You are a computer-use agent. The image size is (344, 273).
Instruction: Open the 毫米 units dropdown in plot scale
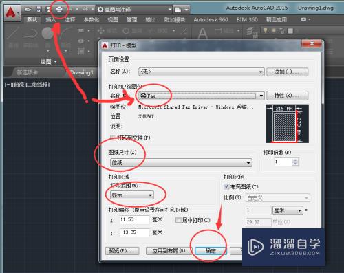288,210
